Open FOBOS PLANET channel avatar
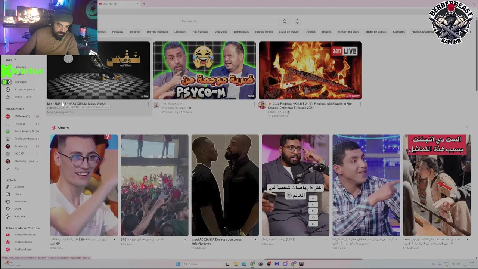478x269 pixels. 262,105
